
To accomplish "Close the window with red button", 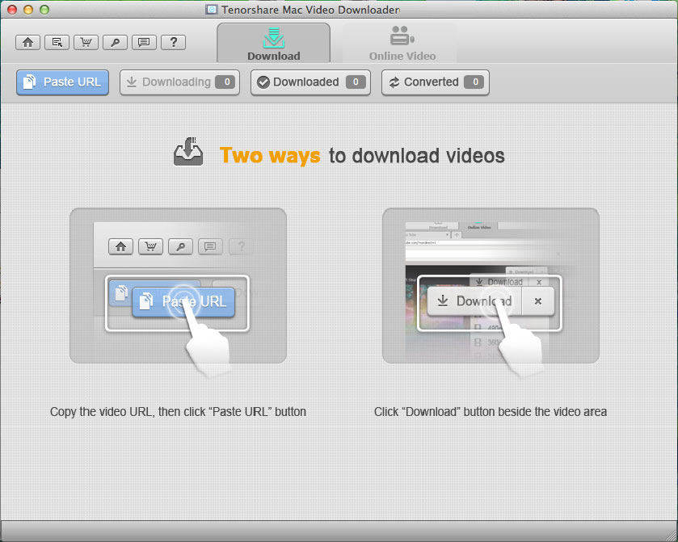I will tap(12, 10).
